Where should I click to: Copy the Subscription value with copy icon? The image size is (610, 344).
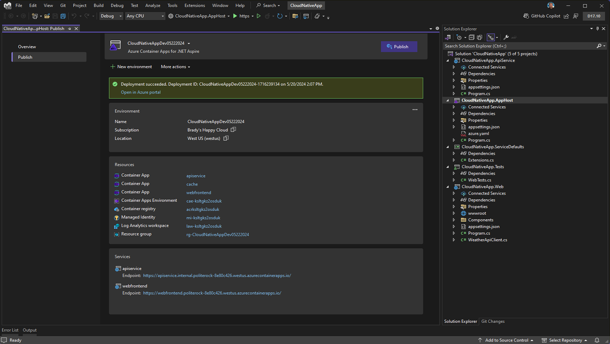(x=233, y=130)
